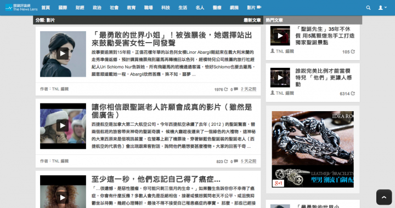Image resolution: width=395 pixels, height=208 pixels.
Task: Click author TNL 編輯 on second article
Action: [x=60, y=161]
